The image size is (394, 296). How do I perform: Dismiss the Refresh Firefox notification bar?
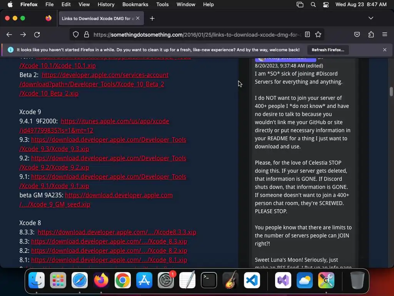(x=385, y=50)
